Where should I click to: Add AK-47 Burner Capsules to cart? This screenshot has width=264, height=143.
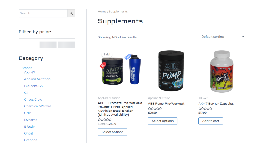click(211, 121)
